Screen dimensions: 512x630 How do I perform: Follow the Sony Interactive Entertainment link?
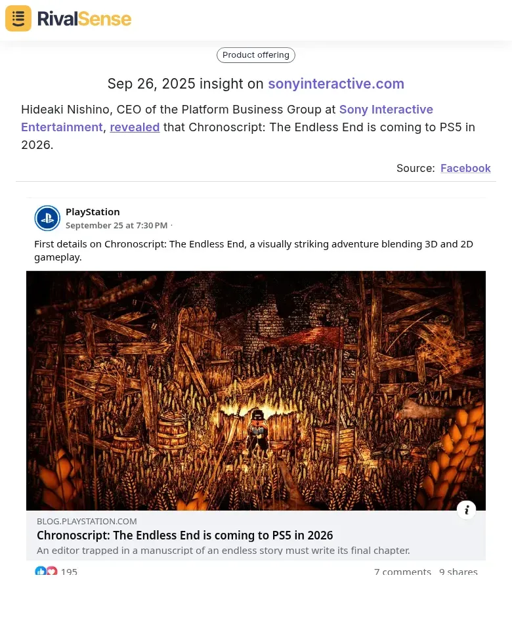[x=227, y=118]
